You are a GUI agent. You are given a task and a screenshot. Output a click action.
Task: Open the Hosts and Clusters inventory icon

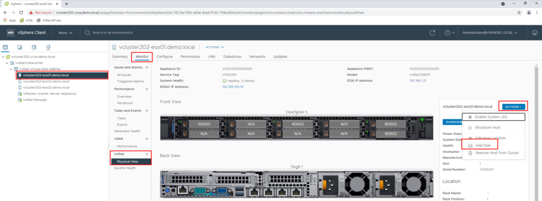pyautogui.click(x=5, y=47)
